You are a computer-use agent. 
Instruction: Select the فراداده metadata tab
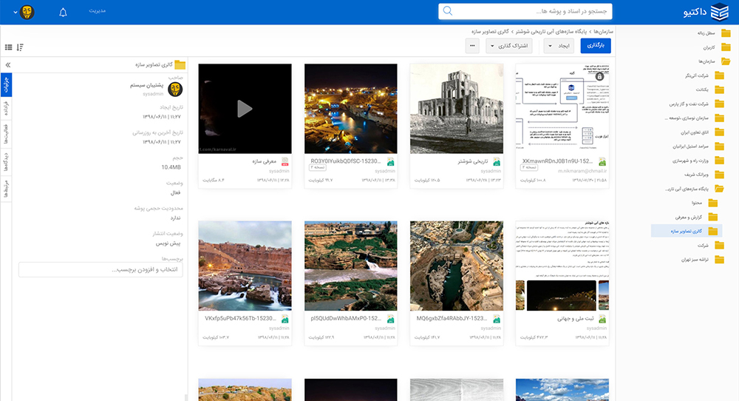coord(6,109)
